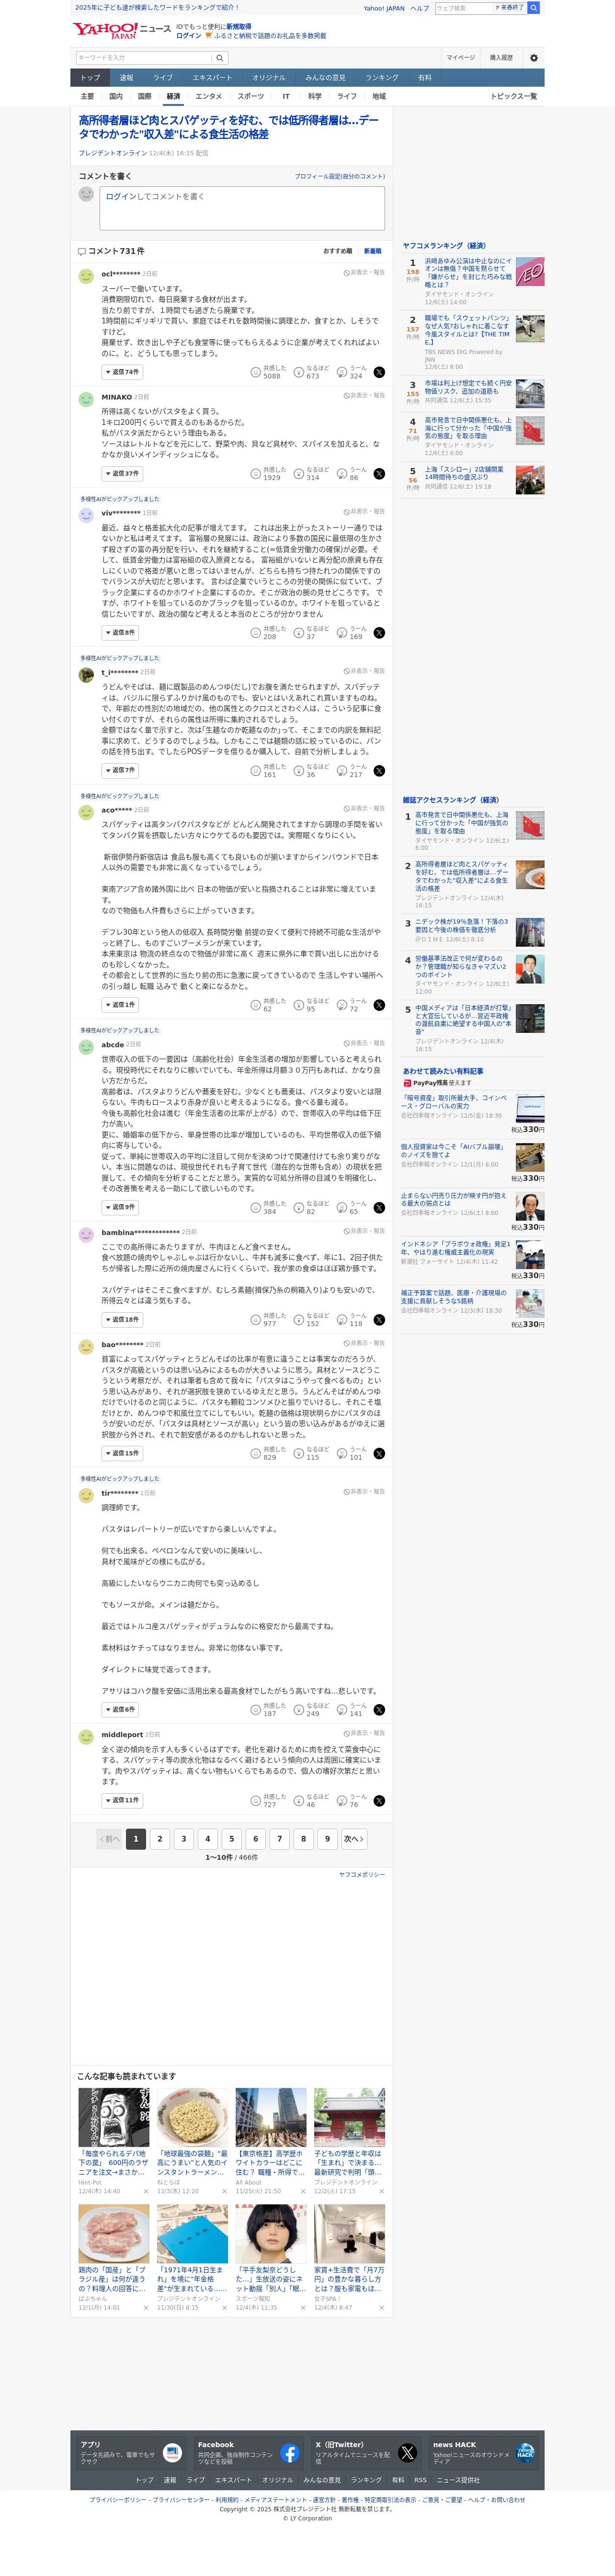
Task: Go to comments page 2
Action: pyautogui.click(x=160, y=1839)
